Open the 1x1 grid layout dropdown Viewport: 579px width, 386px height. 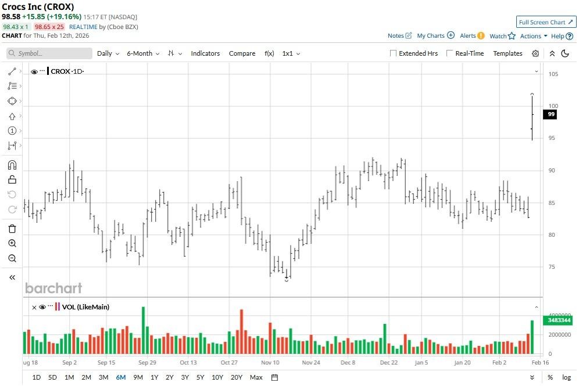point(291,53)
